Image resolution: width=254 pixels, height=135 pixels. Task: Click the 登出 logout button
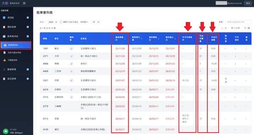coord(248,3)
